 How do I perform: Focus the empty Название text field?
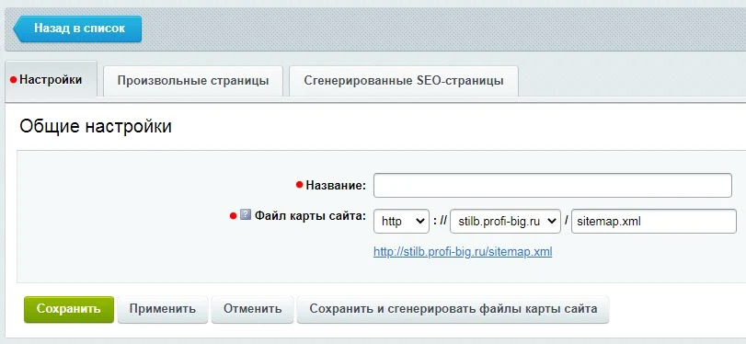pos(552,186)
